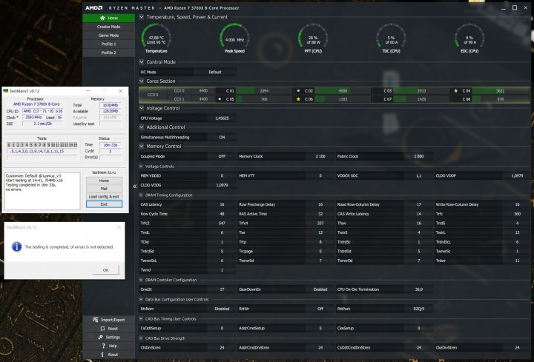Open Settings from the sidebar

pos(108,337)
